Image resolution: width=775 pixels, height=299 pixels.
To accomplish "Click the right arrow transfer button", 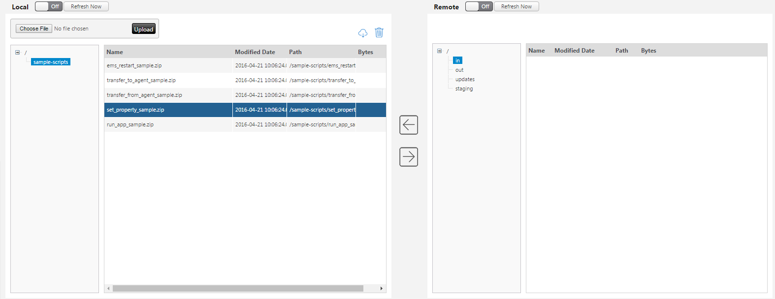I will click(x=409, y=157).
